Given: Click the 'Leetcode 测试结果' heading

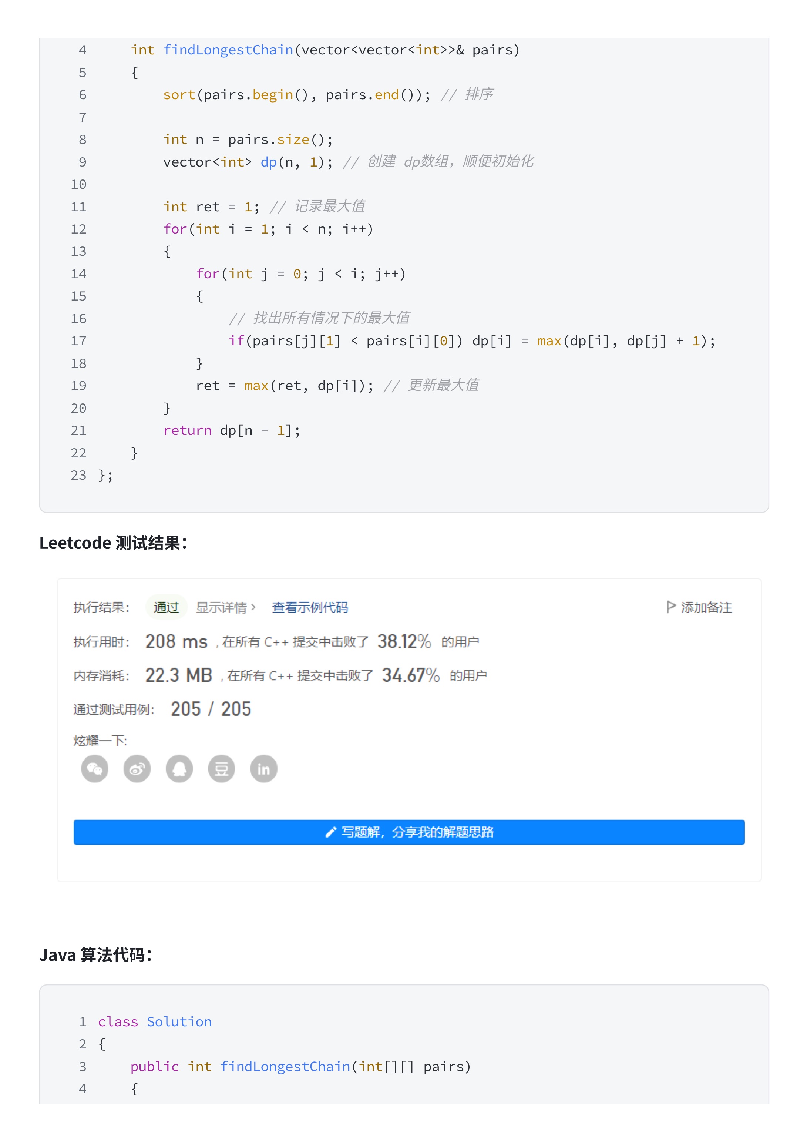Looking at the screenshot, I should (x=113, y=543).
